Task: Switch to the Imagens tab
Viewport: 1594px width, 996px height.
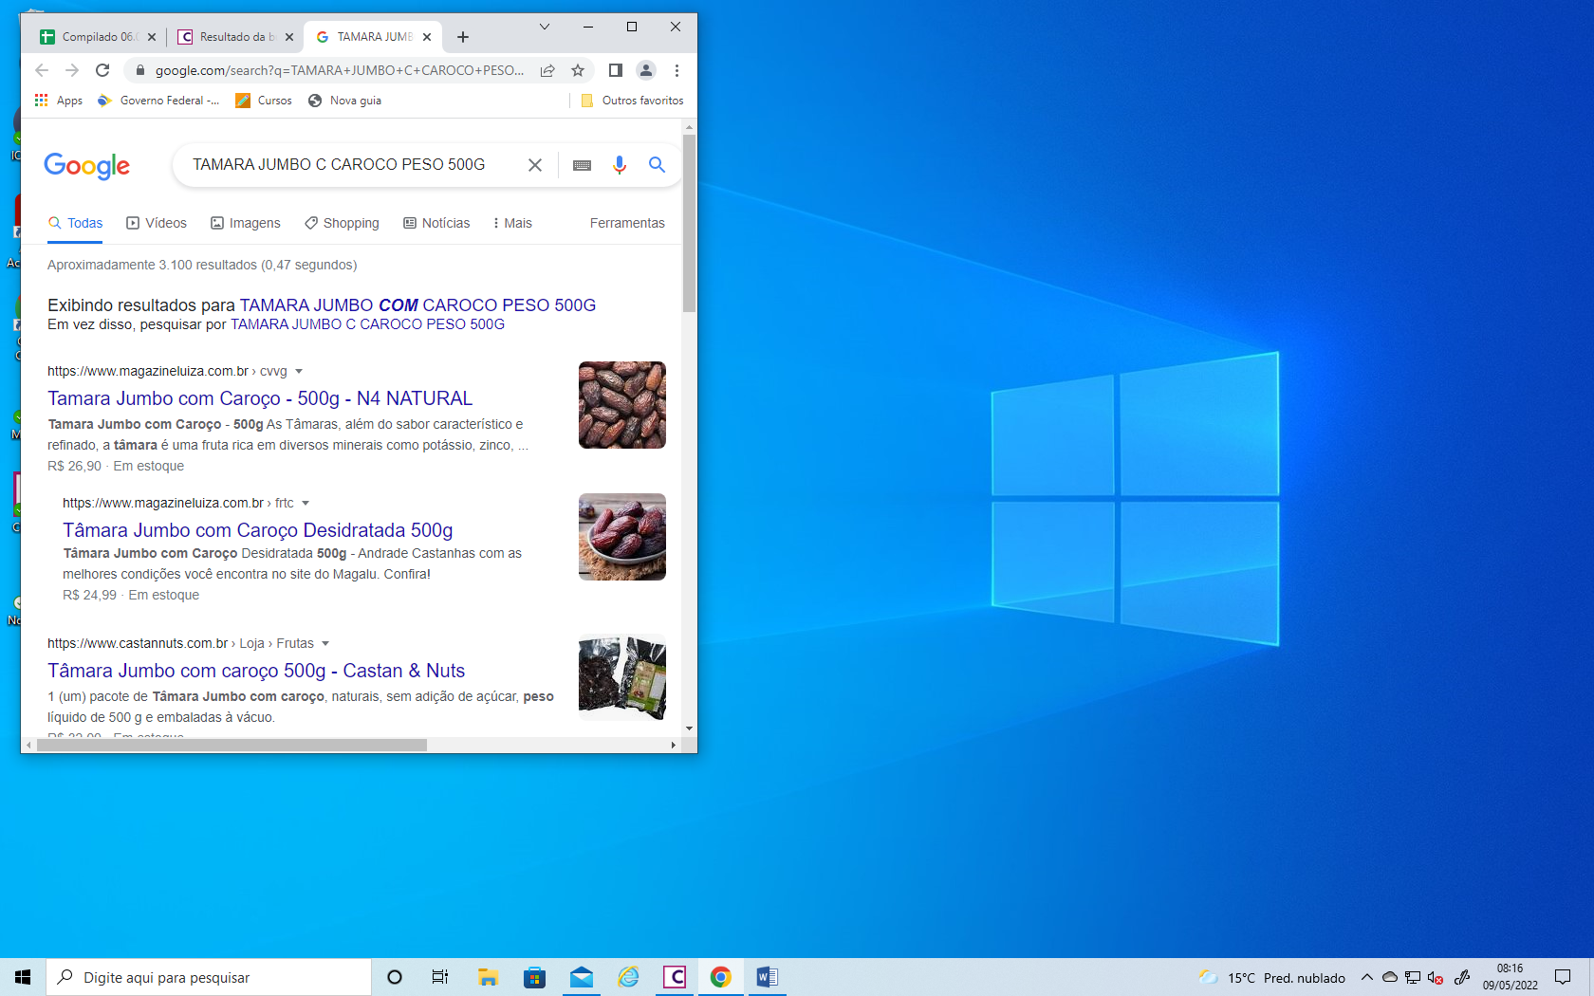Action: (x=246, y=223)
